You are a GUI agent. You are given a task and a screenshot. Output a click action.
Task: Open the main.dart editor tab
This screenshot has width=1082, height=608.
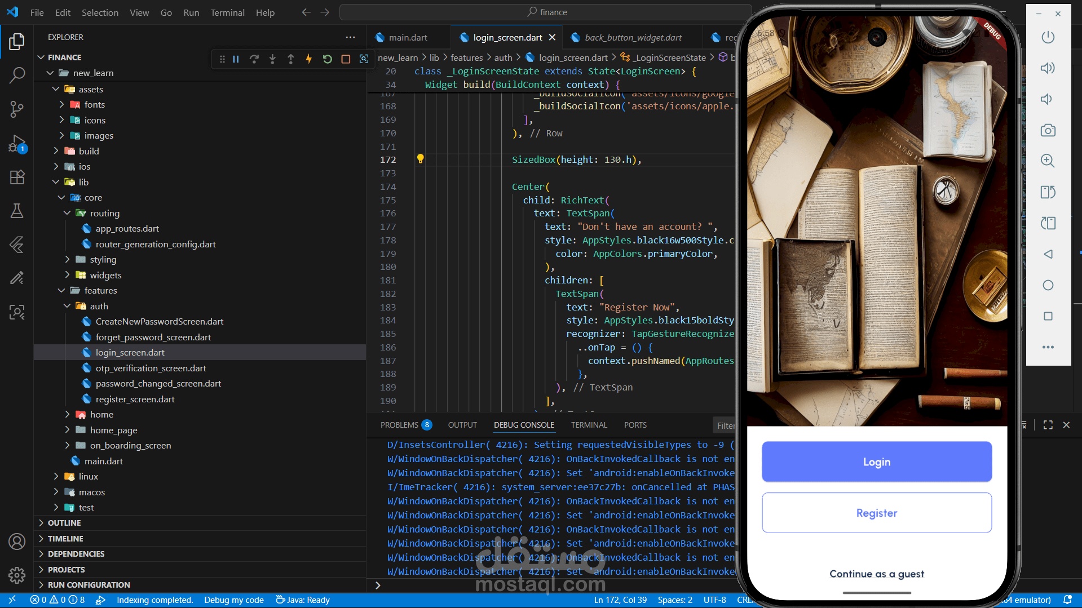[x=408, y=37]
